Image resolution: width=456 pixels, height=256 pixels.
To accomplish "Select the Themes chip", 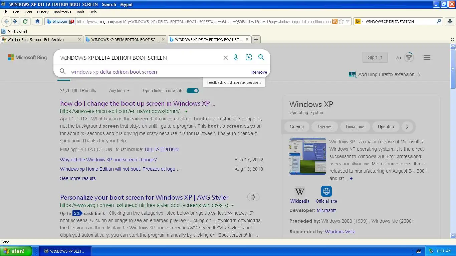I will click(x=325, y=127).
